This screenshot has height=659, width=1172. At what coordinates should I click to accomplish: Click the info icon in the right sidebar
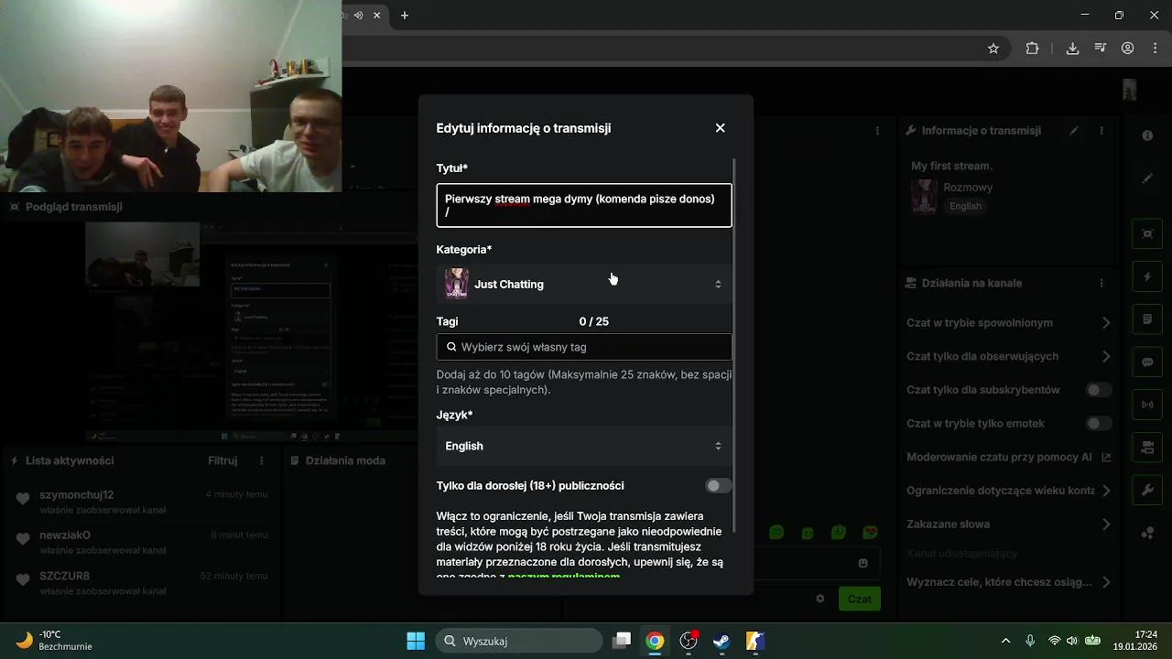pyautogui.click(x=1147, y=135)
